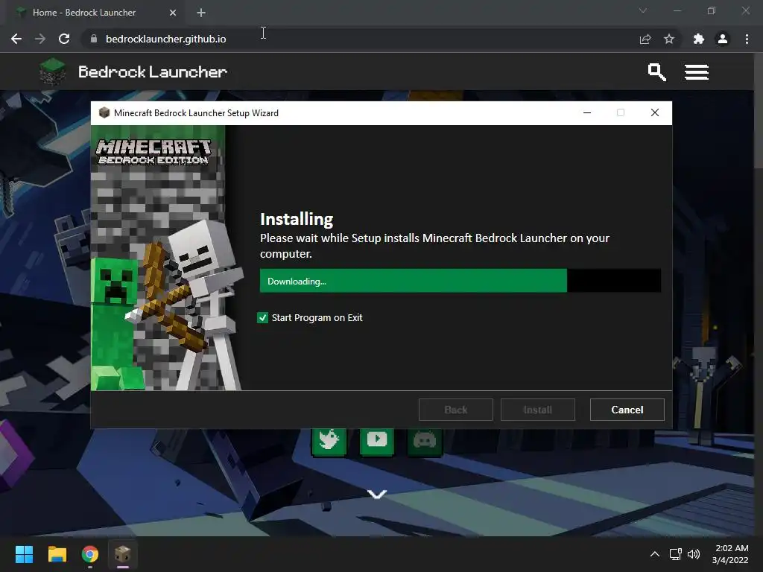This screenshot has height=572, width=763.
Task: Open the clock and date showing 2:02 AM
Action: 730,554
